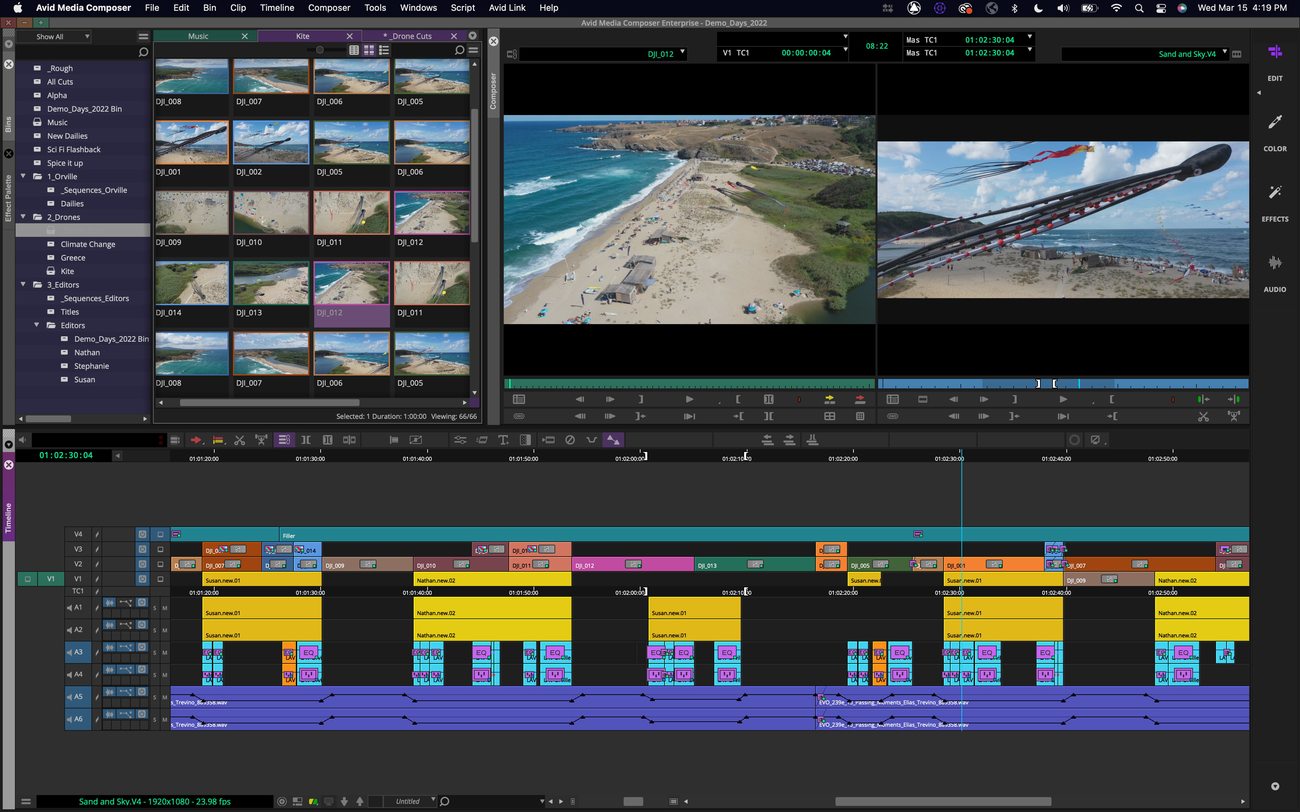The width and height of the screenshot is (1300, 812).
Task: Open the Effects workspace from right sidebar
Action: (x=1275, y=204)
